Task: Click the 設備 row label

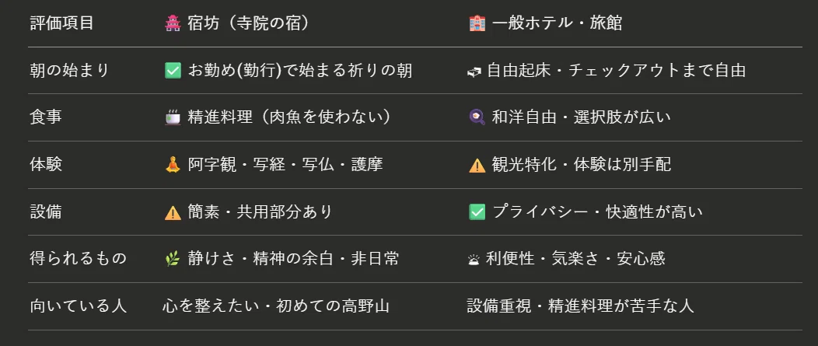Action: tap(46, 212)
